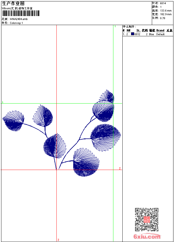Click the MNA2404.emb file name

pos(19,19)
